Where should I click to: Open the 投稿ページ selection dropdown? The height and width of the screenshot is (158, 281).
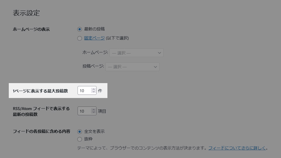point(132,67)
